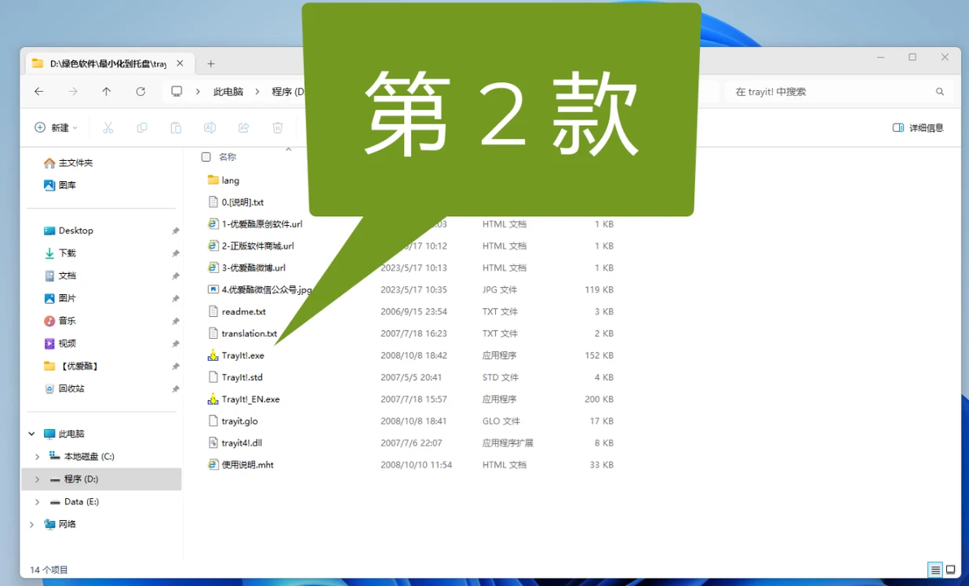Screen dimensions: 969x586
Task: Expand Data (E:) tree node
Action: pos(37,502)
